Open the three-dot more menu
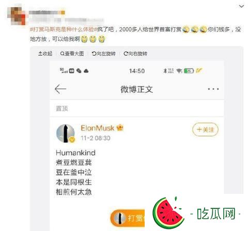This screenshot has height=231, width=248. [213, 89]
